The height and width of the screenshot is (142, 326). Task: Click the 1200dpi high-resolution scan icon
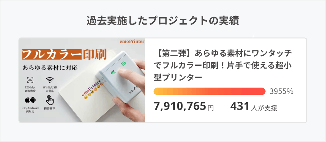coord(31,80)
